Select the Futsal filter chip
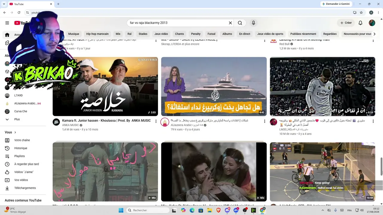 [212, 34]
